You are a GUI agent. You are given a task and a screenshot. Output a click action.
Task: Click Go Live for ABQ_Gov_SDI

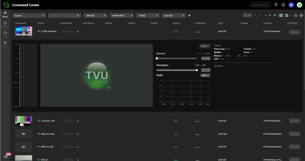tap(294, 147)
